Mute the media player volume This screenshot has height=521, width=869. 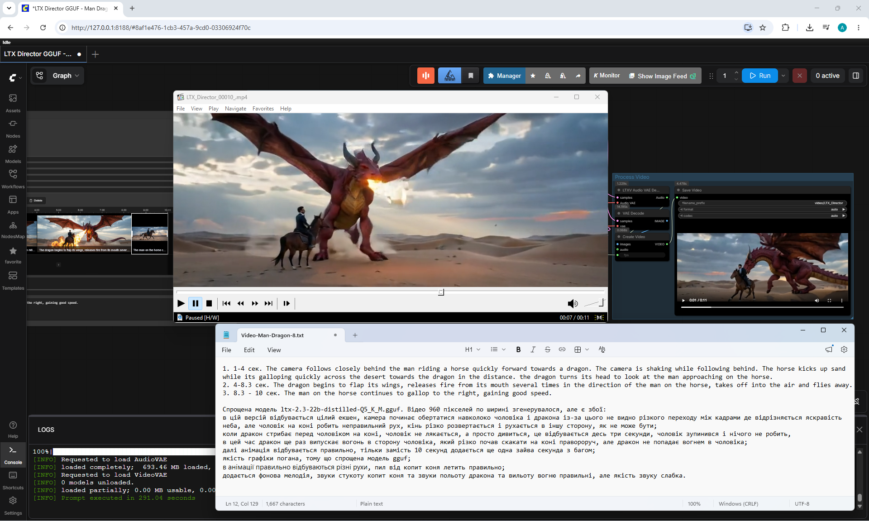pyautogui.click(x=573, y=303)
